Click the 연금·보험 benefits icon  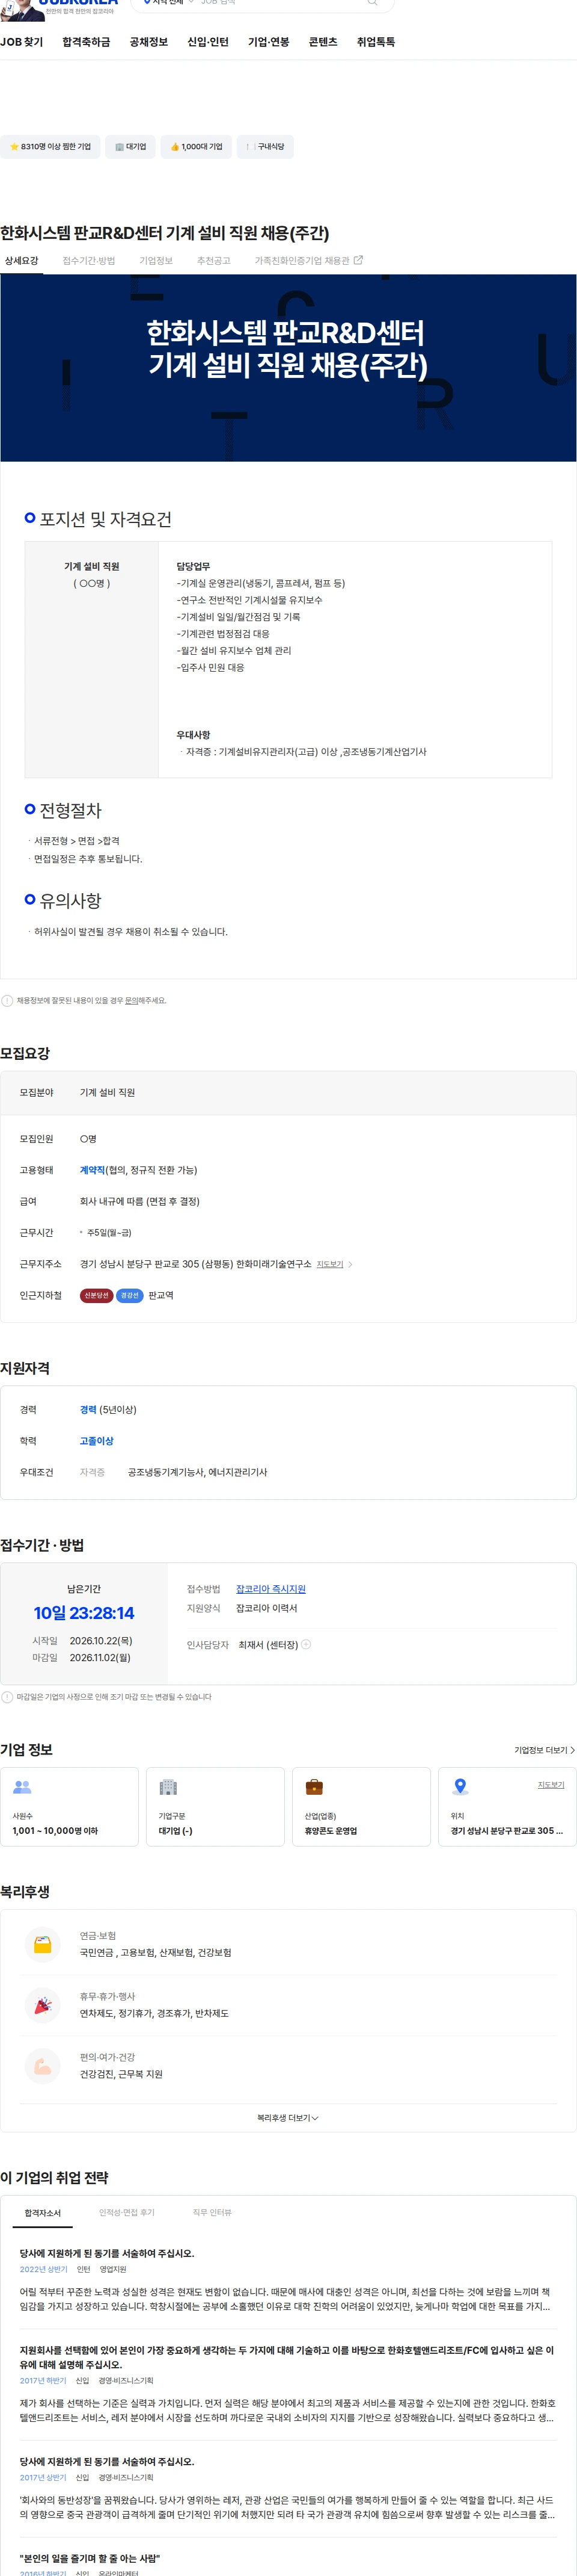coord(43,1945)
